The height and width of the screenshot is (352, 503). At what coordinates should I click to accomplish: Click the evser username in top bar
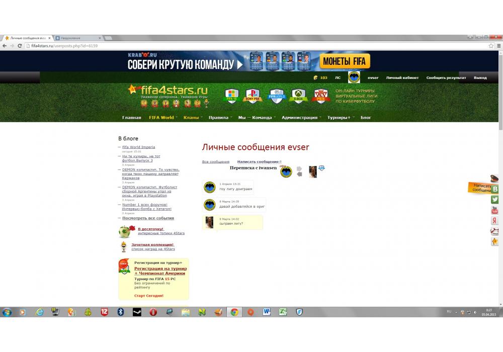(x=373, y=77)
